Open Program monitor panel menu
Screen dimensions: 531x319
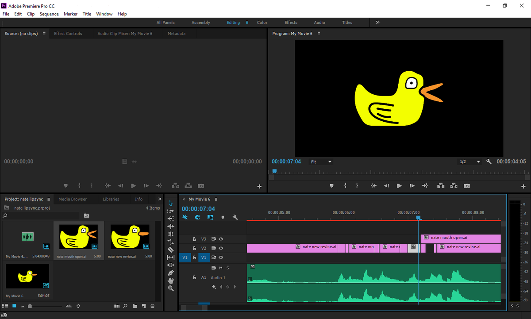(x=319, y=34)
